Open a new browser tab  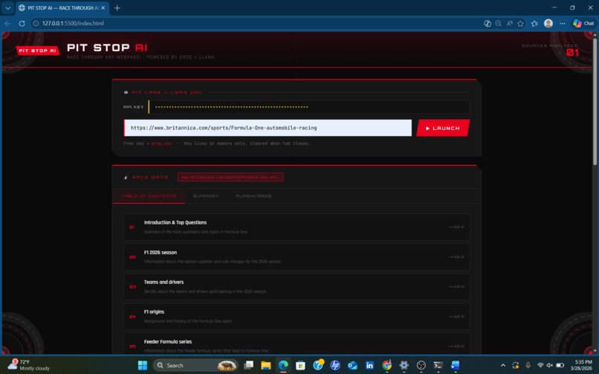point(117,7)
